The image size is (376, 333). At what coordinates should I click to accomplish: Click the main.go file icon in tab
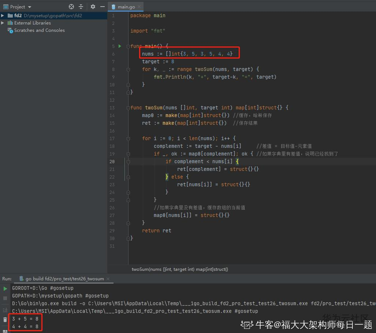[113, 7]
